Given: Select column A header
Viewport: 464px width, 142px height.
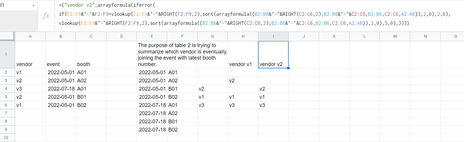Looking at the screenshot, I should 30,36.
